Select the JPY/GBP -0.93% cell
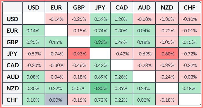The image size is (203, 108). point(79,54)
